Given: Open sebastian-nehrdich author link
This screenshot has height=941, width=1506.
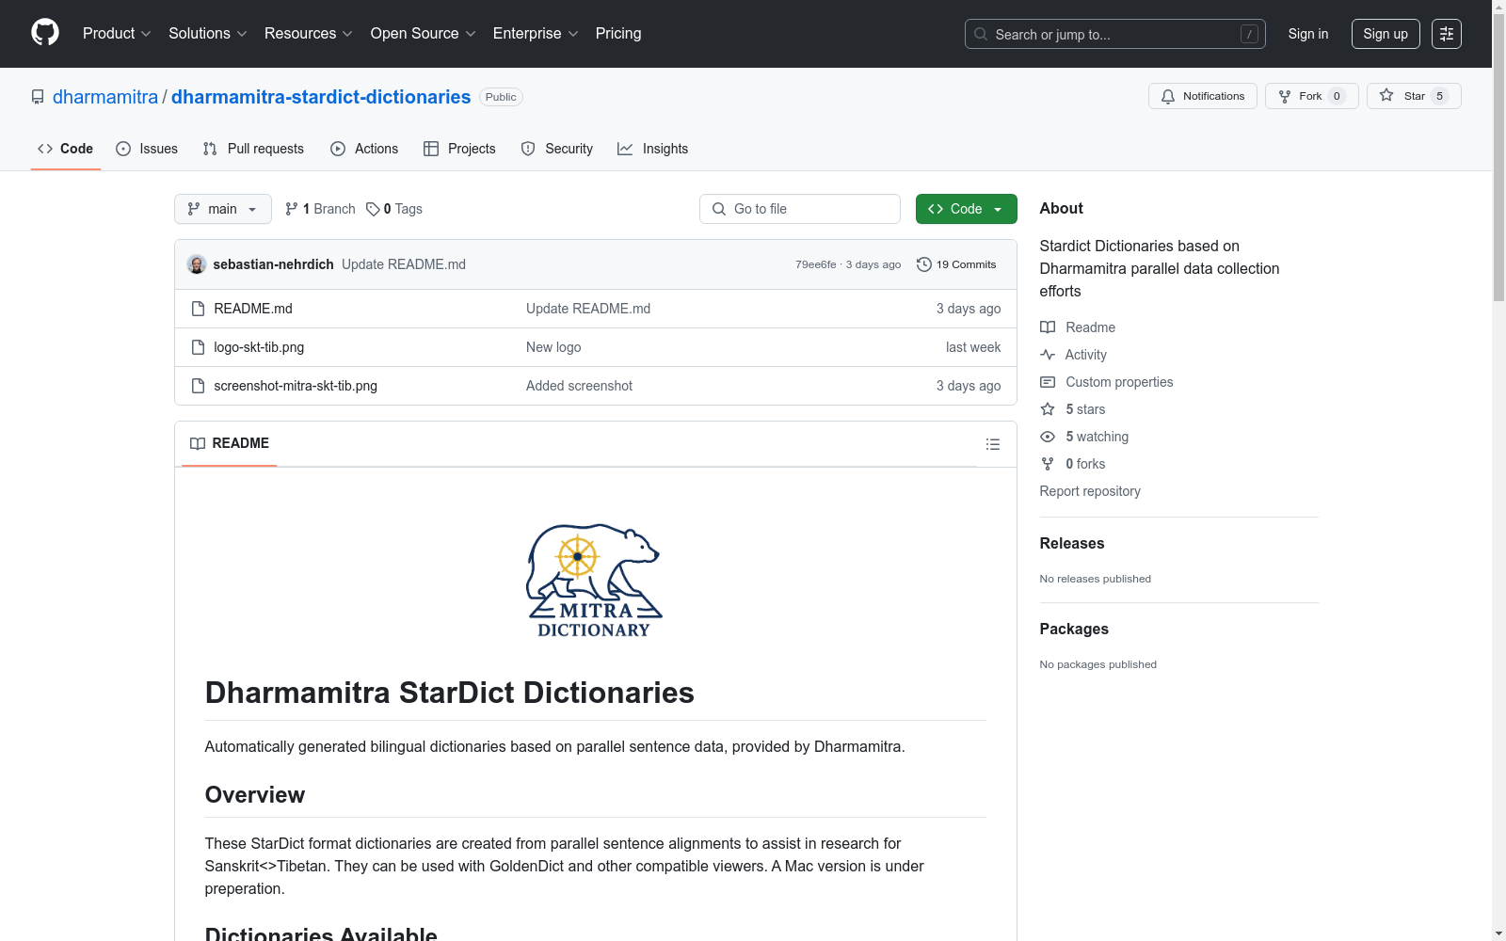Looking at the screenshot, I should 274,264.
